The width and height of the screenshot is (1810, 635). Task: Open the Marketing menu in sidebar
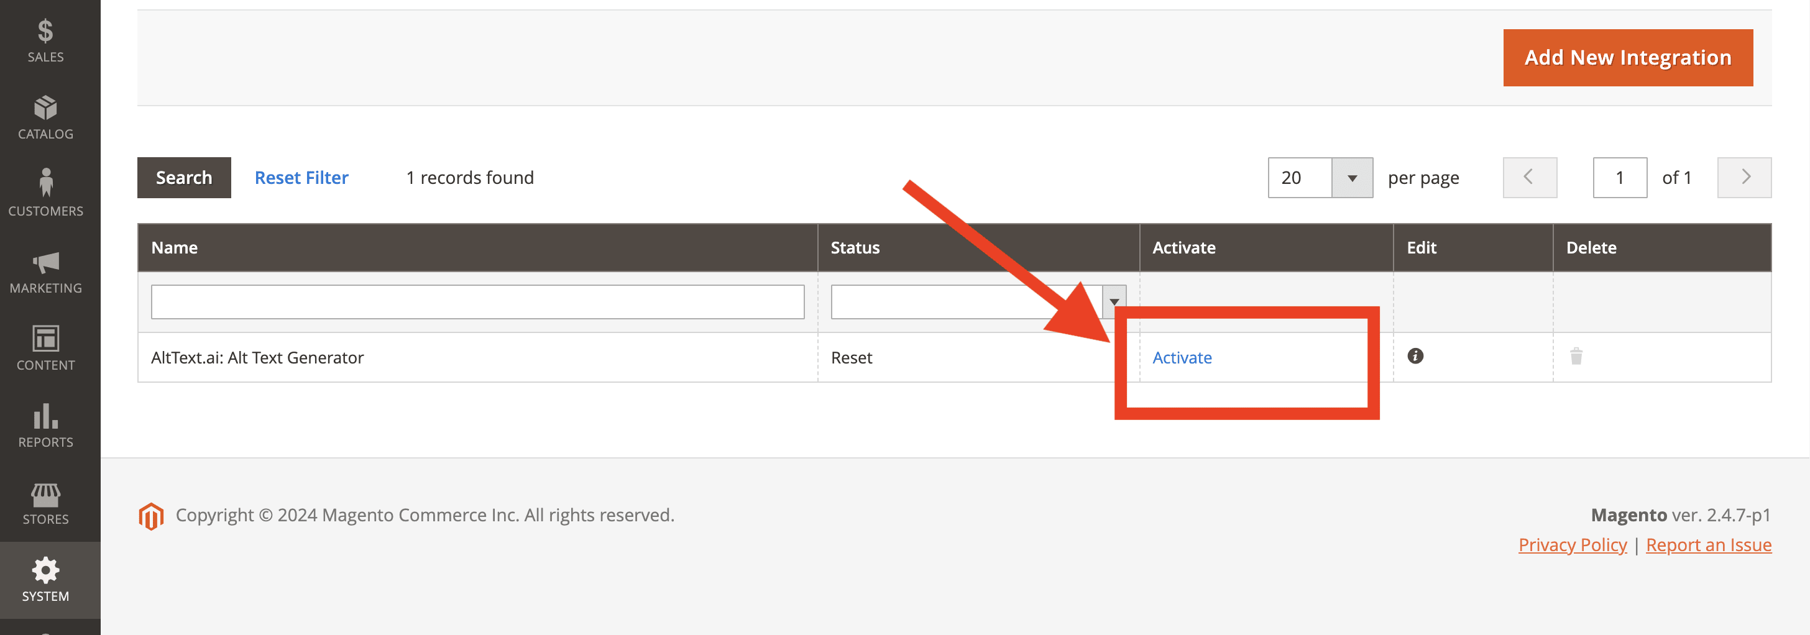[x=45, y=272]
